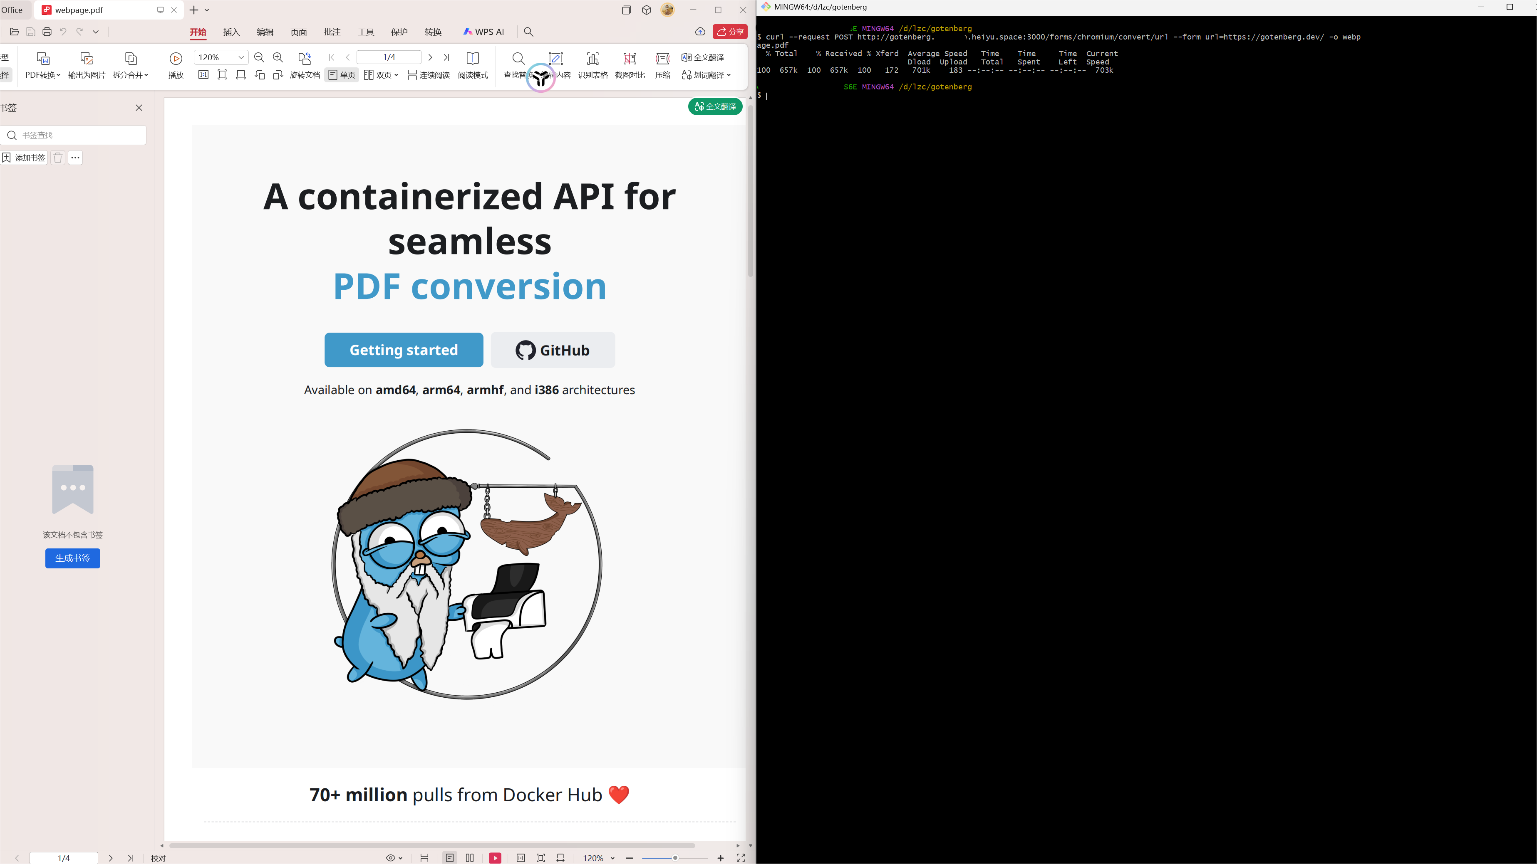Start slideshow with the 播放 icon
1537x864 pixels.
tap(176, 64)
